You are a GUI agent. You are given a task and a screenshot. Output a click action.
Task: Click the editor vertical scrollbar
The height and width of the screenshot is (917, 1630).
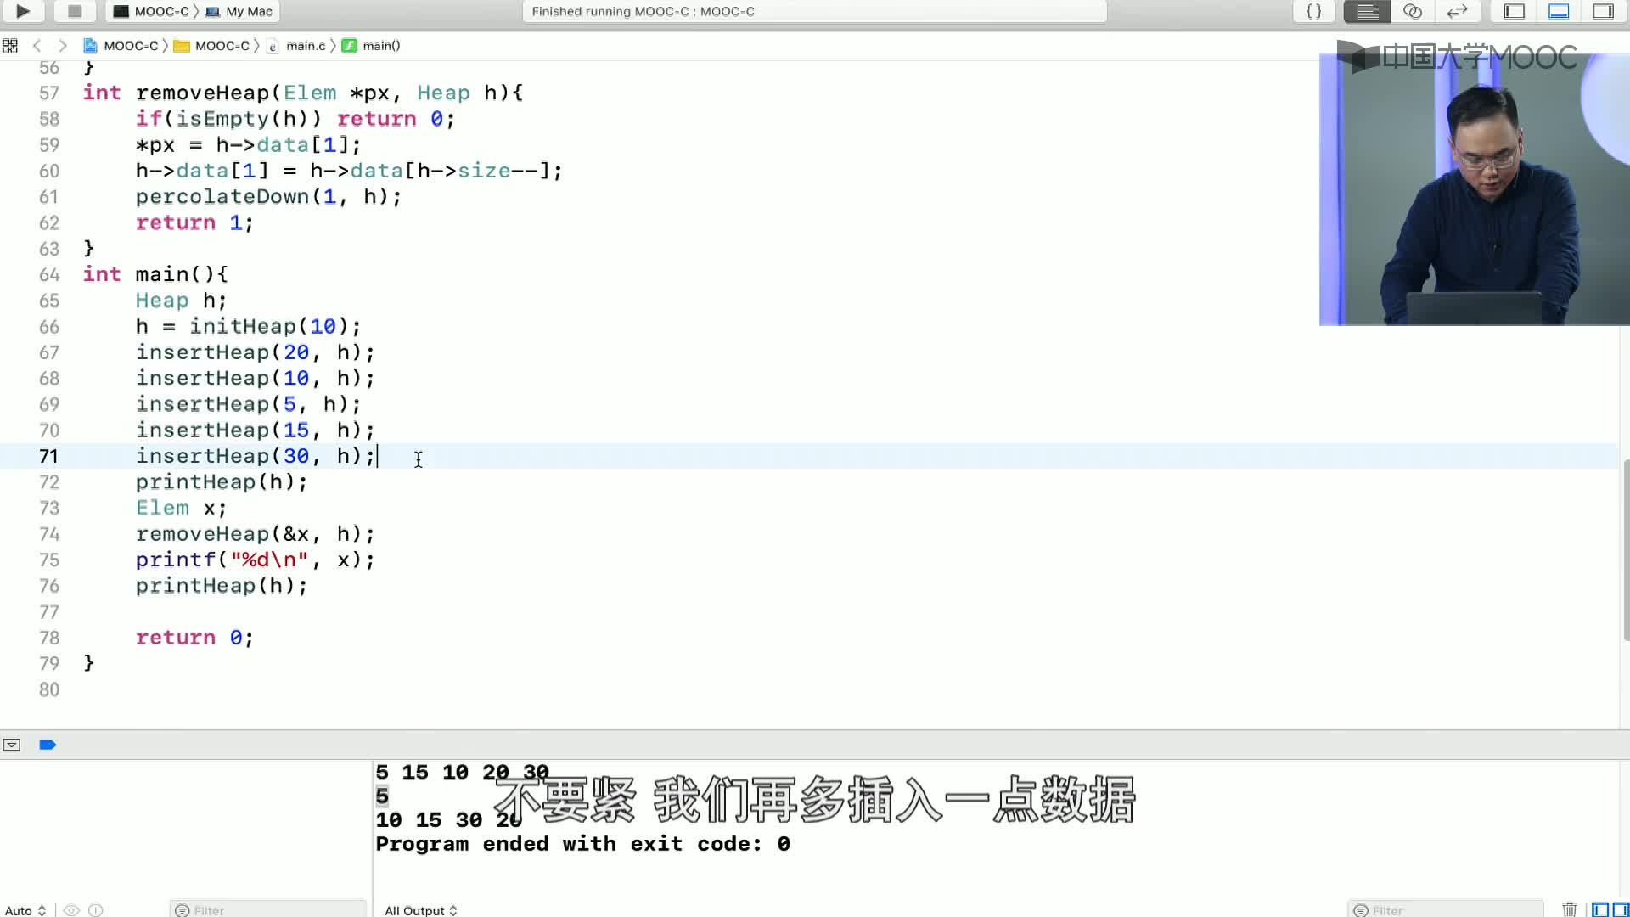coord(1626,549)
